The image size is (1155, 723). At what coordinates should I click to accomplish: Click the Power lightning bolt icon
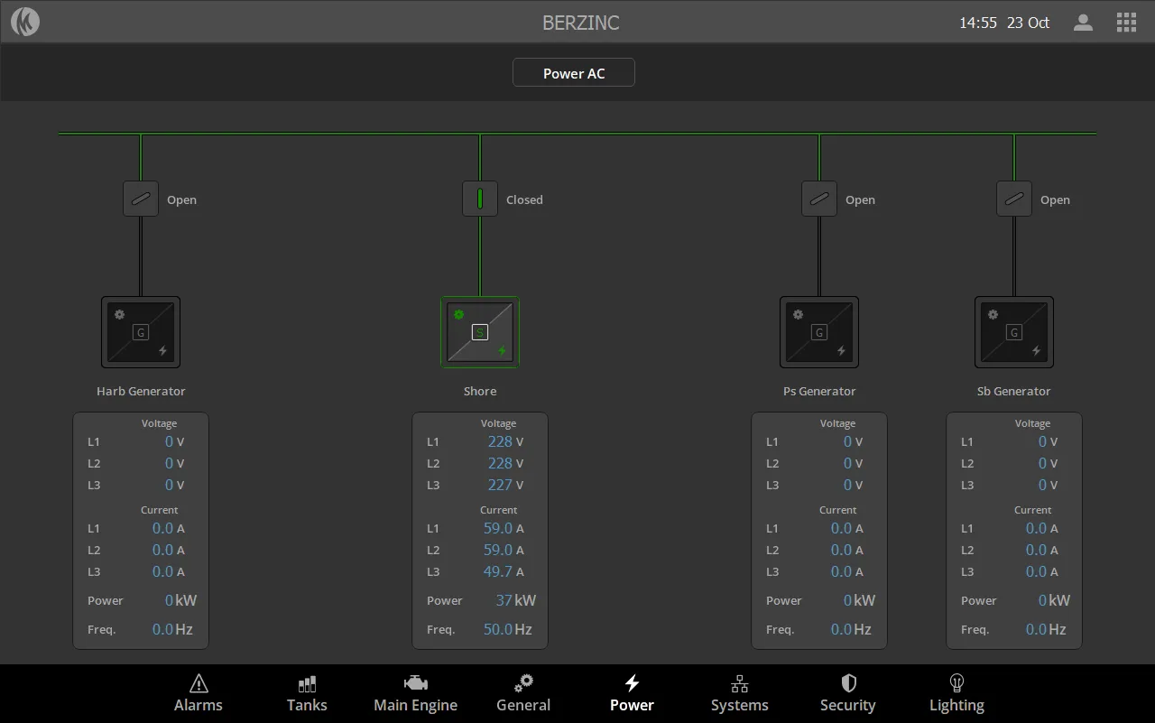point(632,683)
